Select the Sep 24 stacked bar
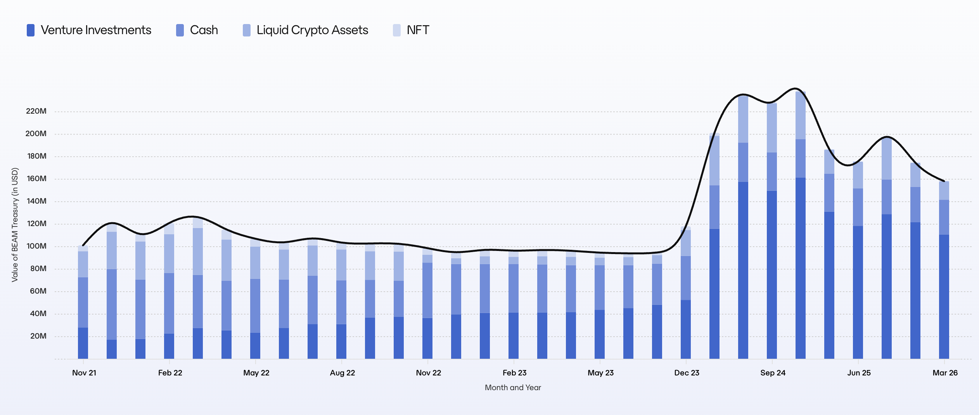 click(x=772, y=231)
